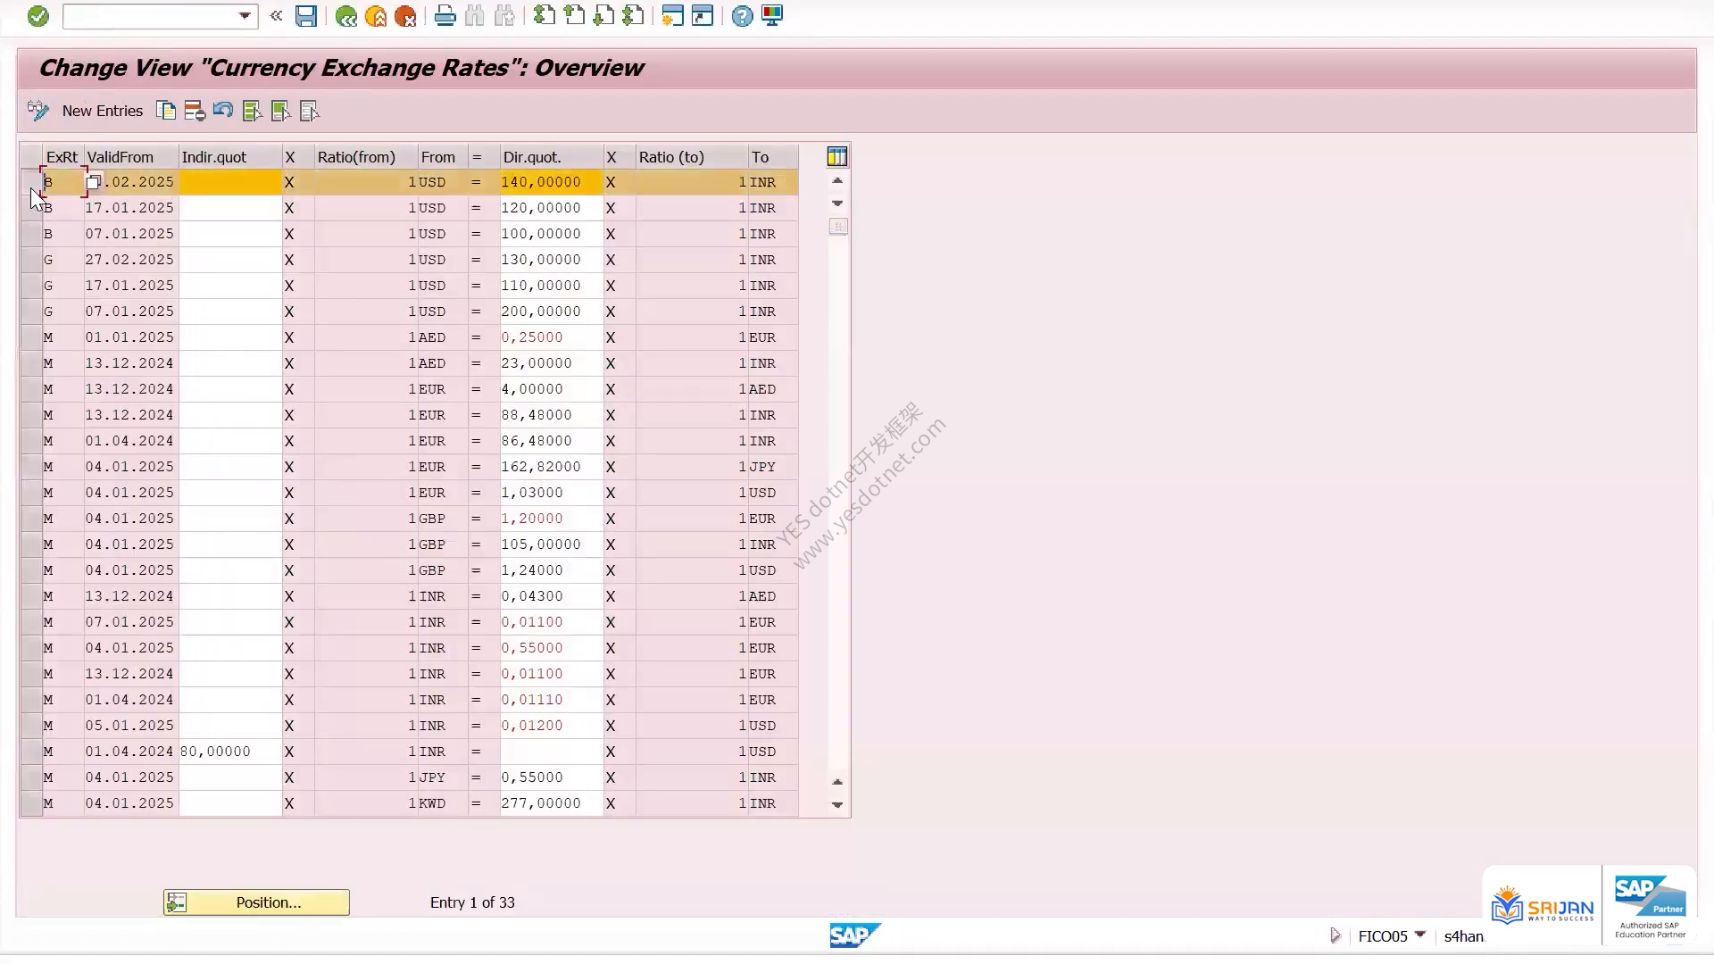Image resolution: width=1714 pixels, height=964 pixels.
Task: Open the FICO05 system info dropdown
Action: coord(1420,935)
